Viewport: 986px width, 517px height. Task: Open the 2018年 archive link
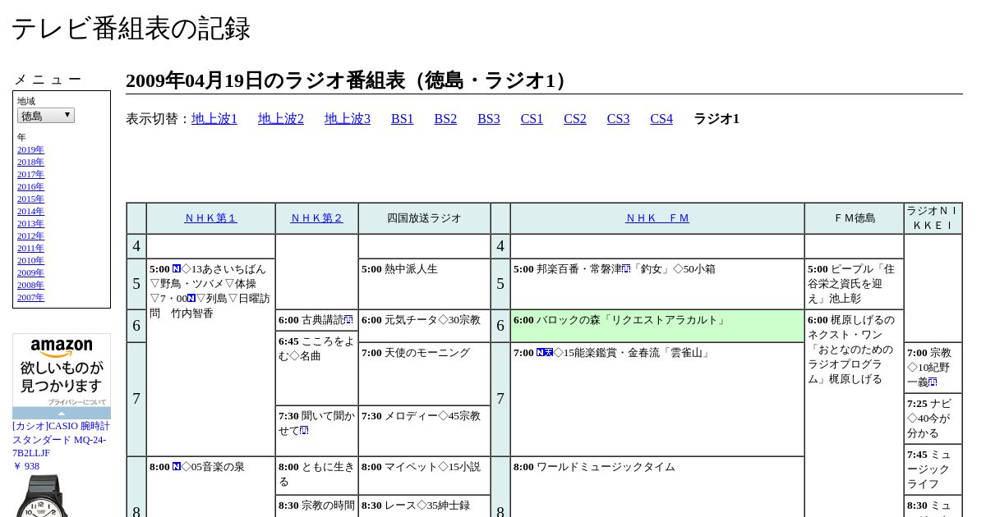click(30, 162)
